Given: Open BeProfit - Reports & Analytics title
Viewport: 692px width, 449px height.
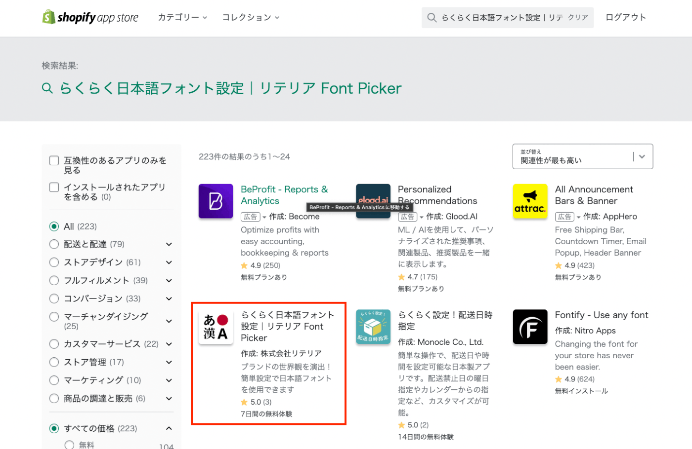Looking at the screenshot, I should (x=284, y=195).
